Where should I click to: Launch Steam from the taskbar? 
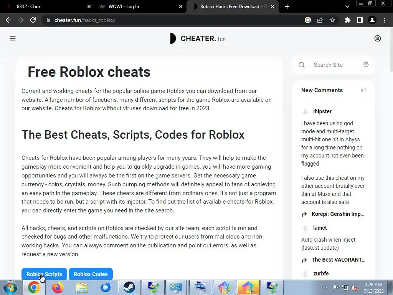tap(129, 287)
